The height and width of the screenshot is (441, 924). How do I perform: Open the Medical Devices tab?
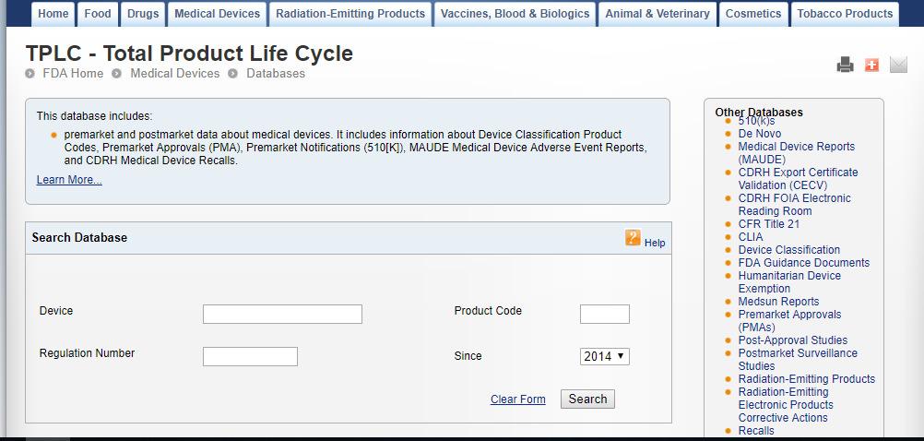(x=217, y=14)
